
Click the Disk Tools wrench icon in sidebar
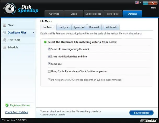[4, 40]
